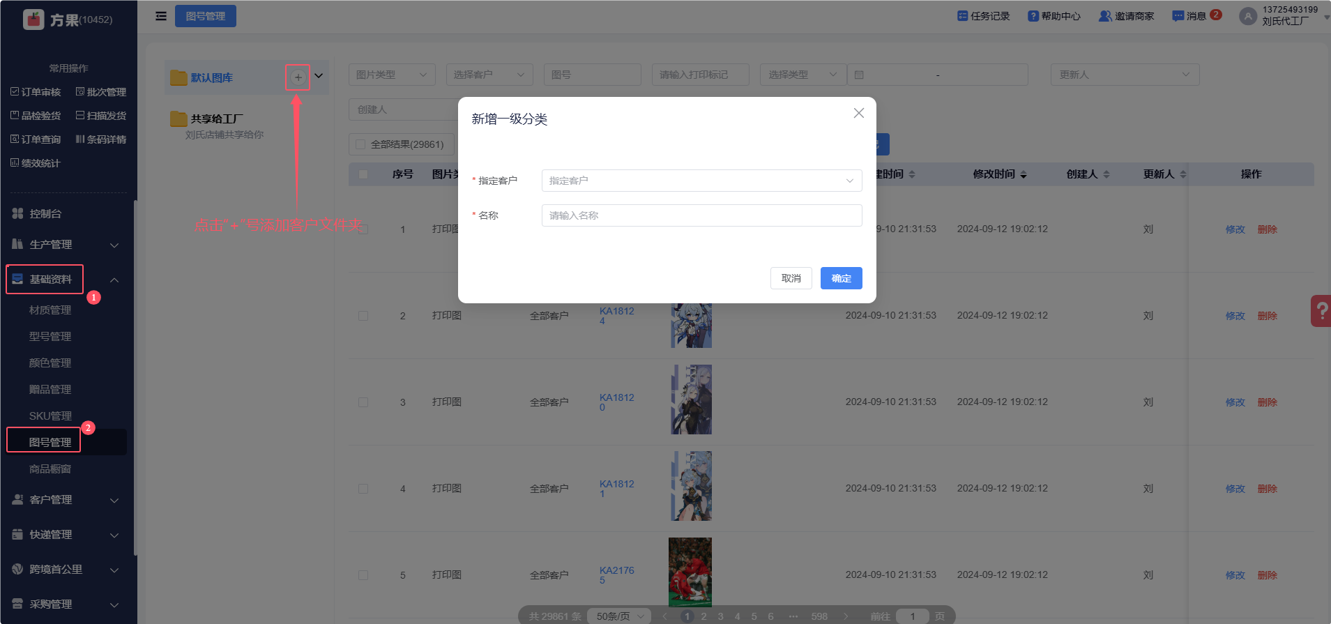Screen dimensions: 1331x624
Task: Select checkbox for row 2
Action: pyautogui.click(x=363, y=316)
